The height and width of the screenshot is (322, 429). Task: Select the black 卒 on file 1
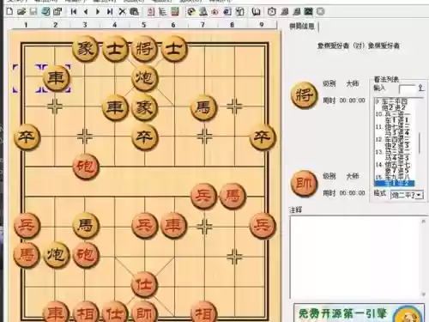[27, 137]
